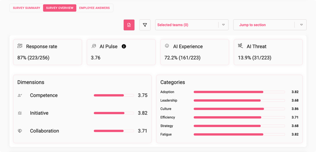Click the Collaboration score bar
316x152 pixels.
(114, 131)
